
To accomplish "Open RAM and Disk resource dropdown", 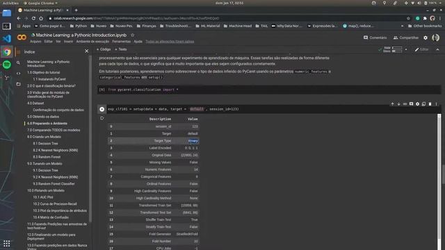I will [406, 49].
